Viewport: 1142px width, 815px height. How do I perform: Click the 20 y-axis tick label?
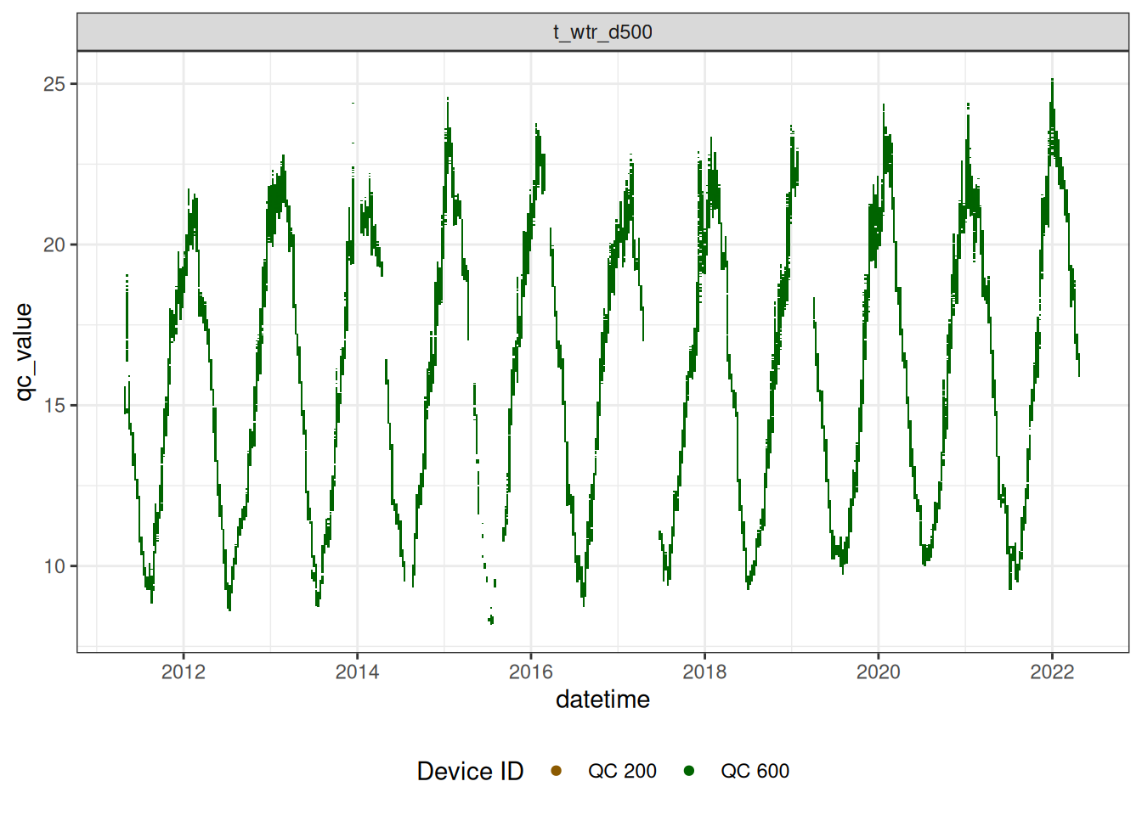tap(54, 244)
